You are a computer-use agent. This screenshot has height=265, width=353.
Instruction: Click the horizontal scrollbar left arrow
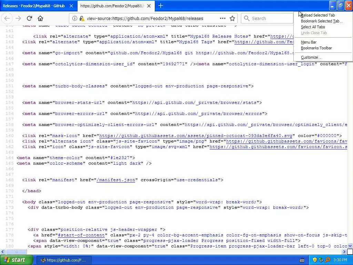tap(2, 252)
